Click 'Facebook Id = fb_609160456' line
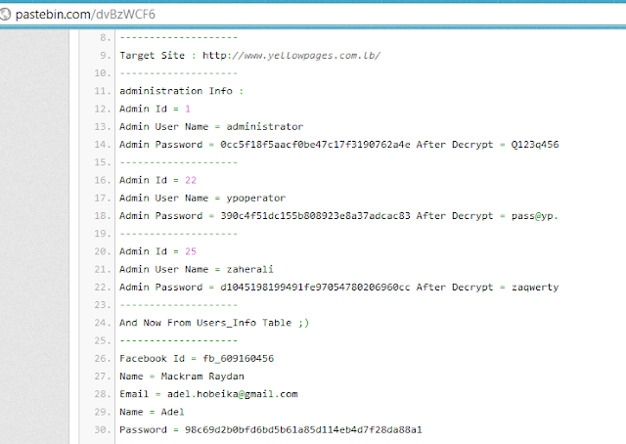The image size is (626, 444). pyautogui.click(x=197, y=359)
